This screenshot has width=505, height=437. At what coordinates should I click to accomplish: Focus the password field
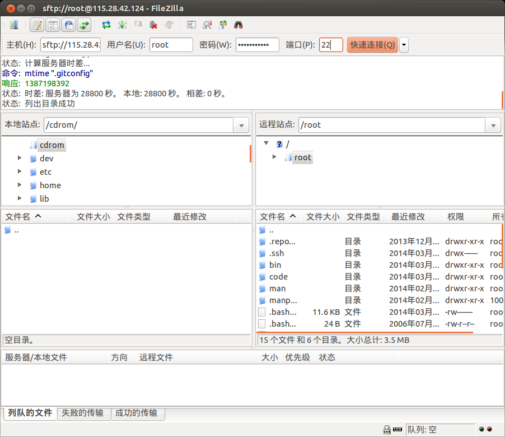coord(258,45)
